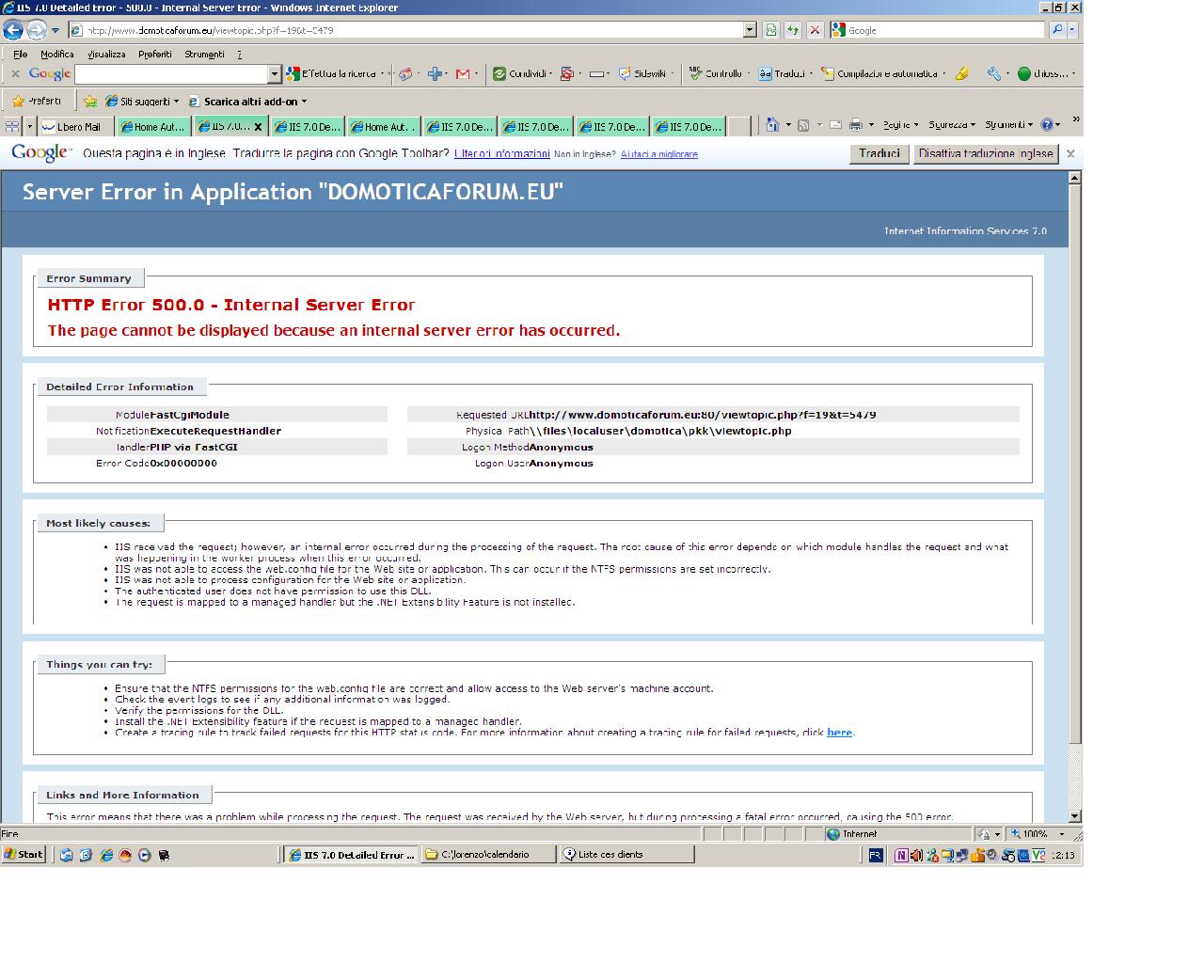
Task: Open the search provider dropdown arrow
Action: tap(1072, 30)
